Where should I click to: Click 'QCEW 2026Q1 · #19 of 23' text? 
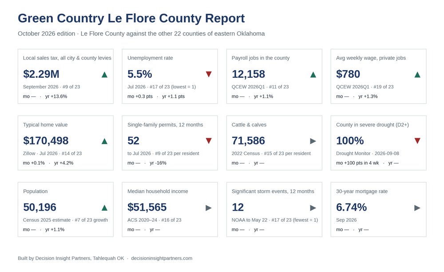365,87
